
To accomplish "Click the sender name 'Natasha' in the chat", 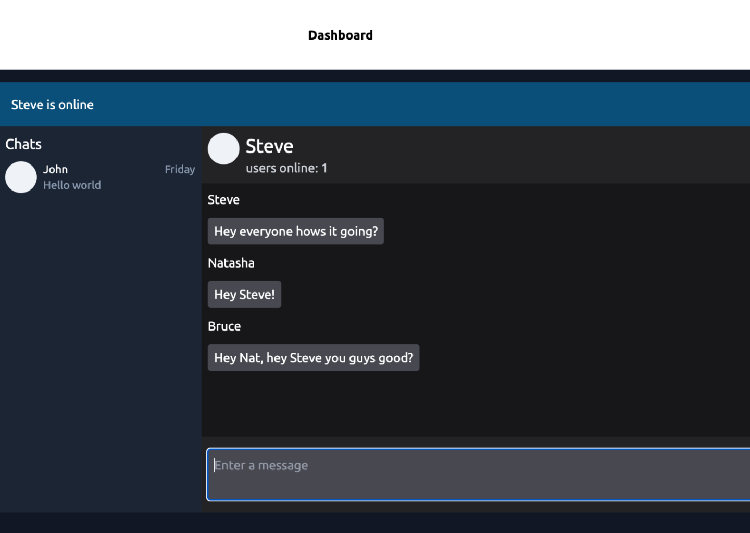I will tap(231, 263).
